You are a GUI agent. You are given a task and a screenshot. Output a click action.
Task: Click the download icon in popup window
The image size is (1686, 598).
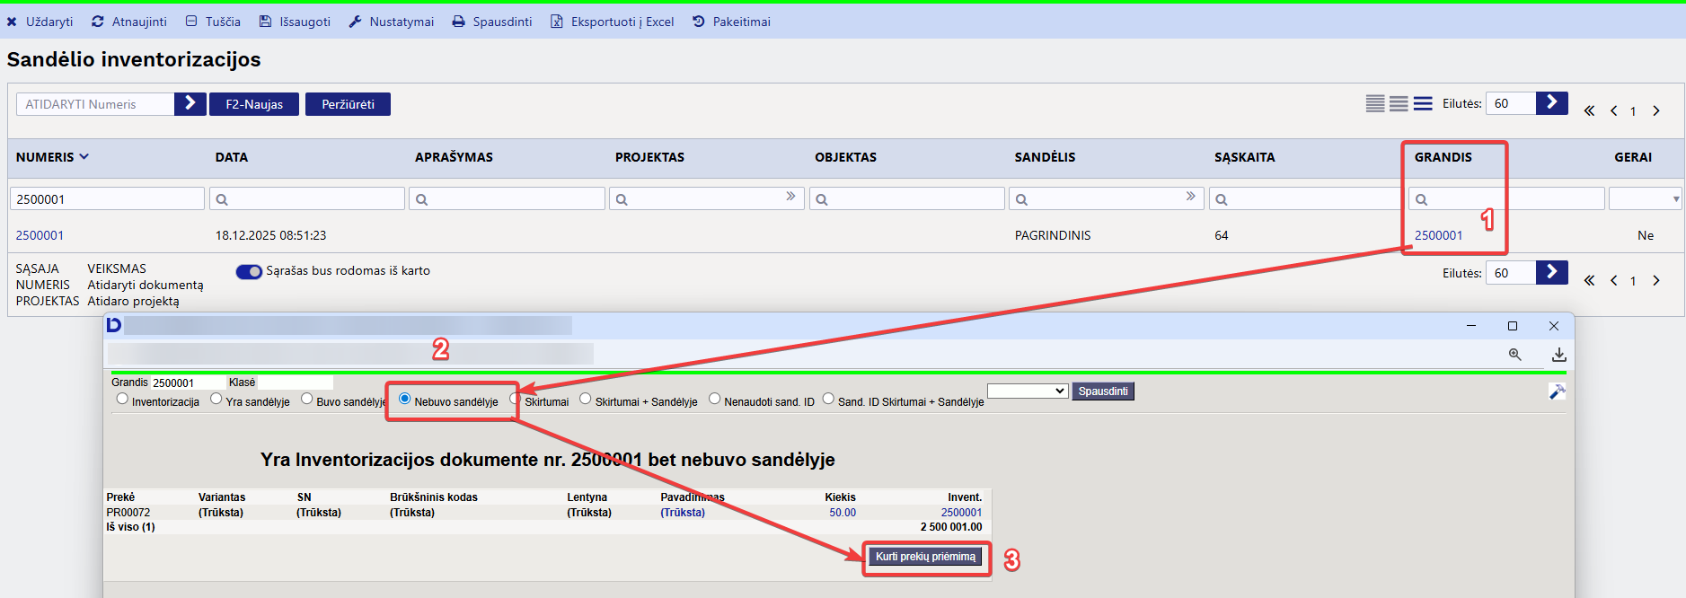point(1558,355)
